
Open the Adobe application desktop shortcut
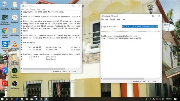click(x=5, y=86)
